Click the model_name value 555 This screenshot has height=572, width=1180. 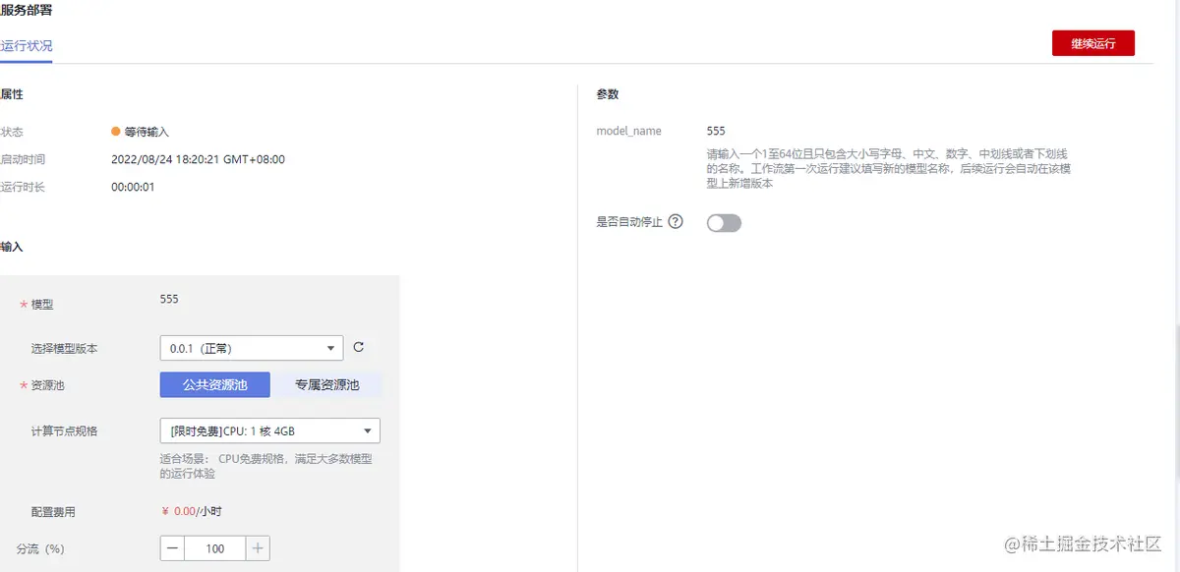tap(716, 131)
